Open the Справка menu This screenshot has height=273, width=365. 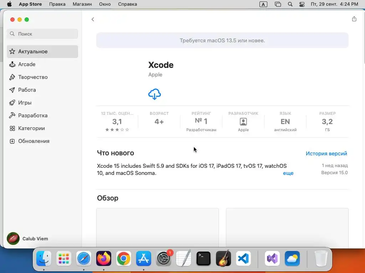click(127, 4)
